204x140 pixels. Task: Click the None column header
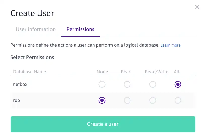(x=102, y=72)
